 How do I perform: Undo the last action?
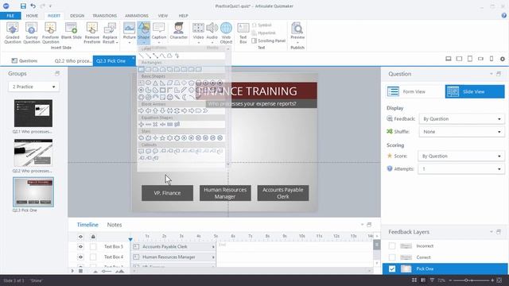coord(33,6)
